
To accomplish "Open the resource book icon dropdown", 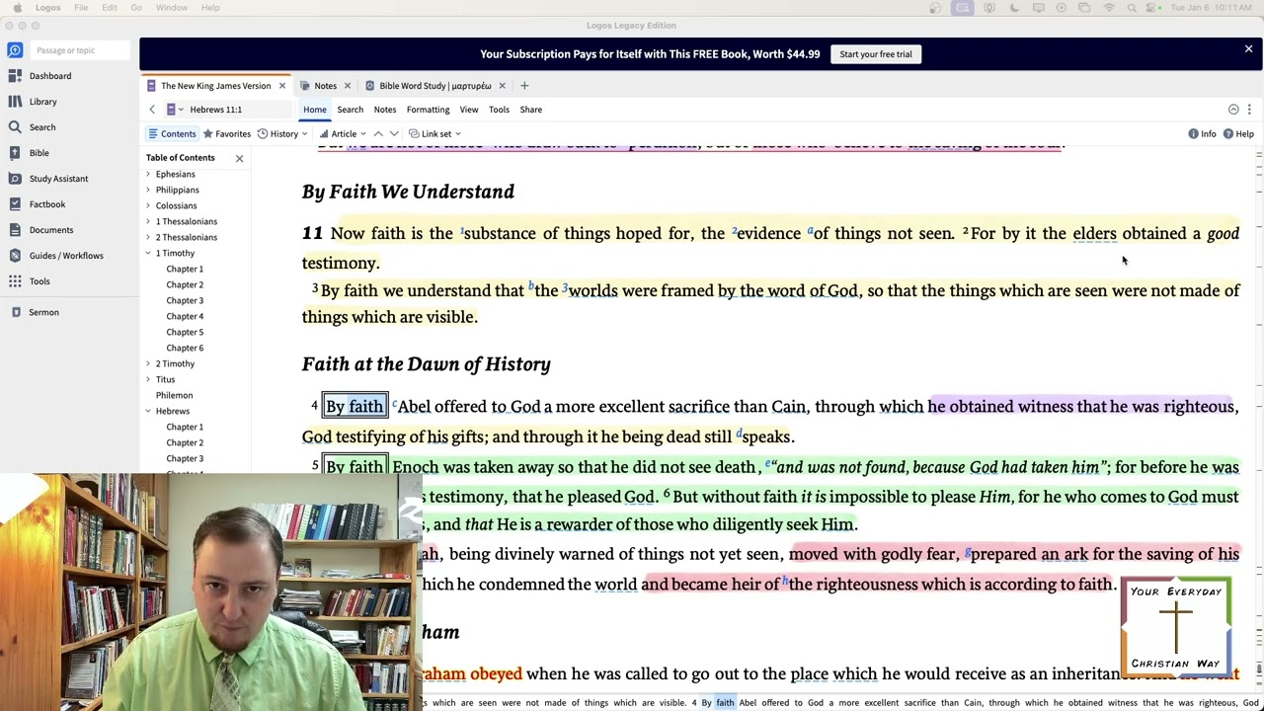I will pos(174,110).
